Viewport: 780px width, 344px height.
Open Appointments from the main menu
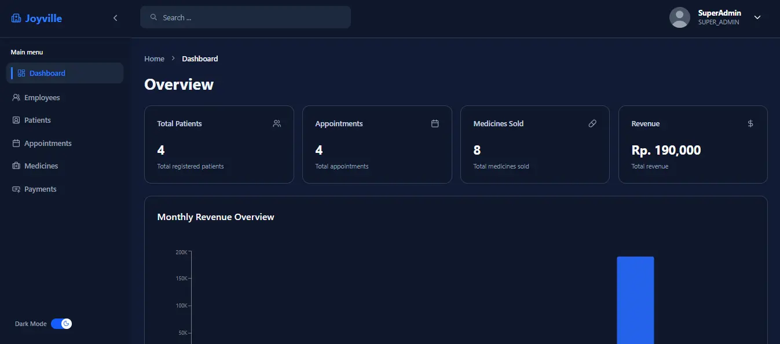coord(47,144)
